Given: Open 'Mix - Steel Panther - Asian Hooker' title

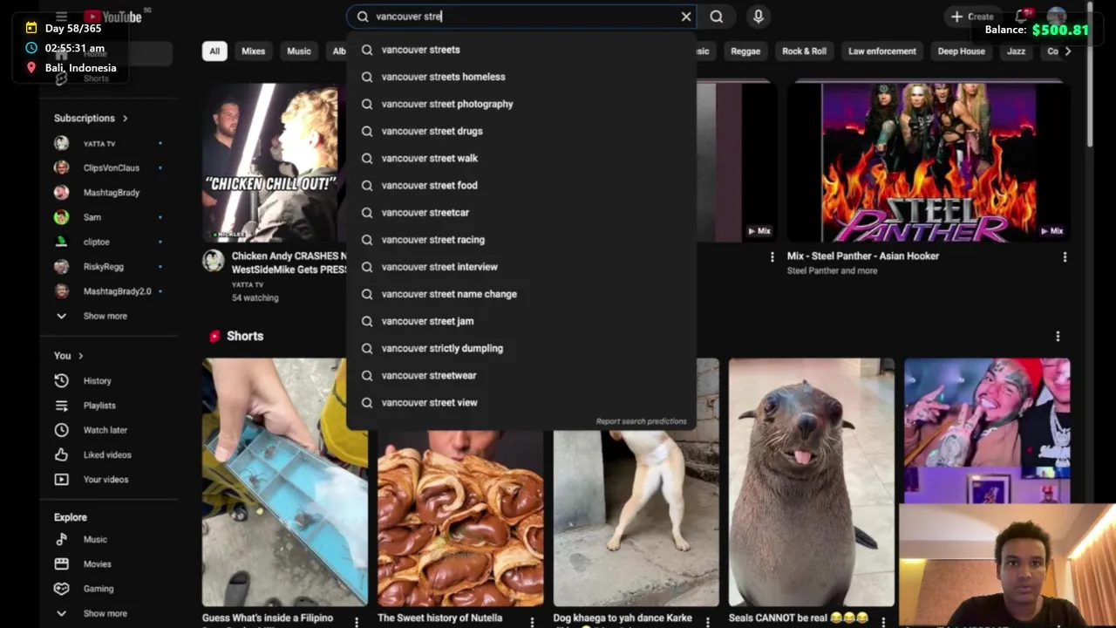Looking at the screenshot, I should tap(863, 256).
